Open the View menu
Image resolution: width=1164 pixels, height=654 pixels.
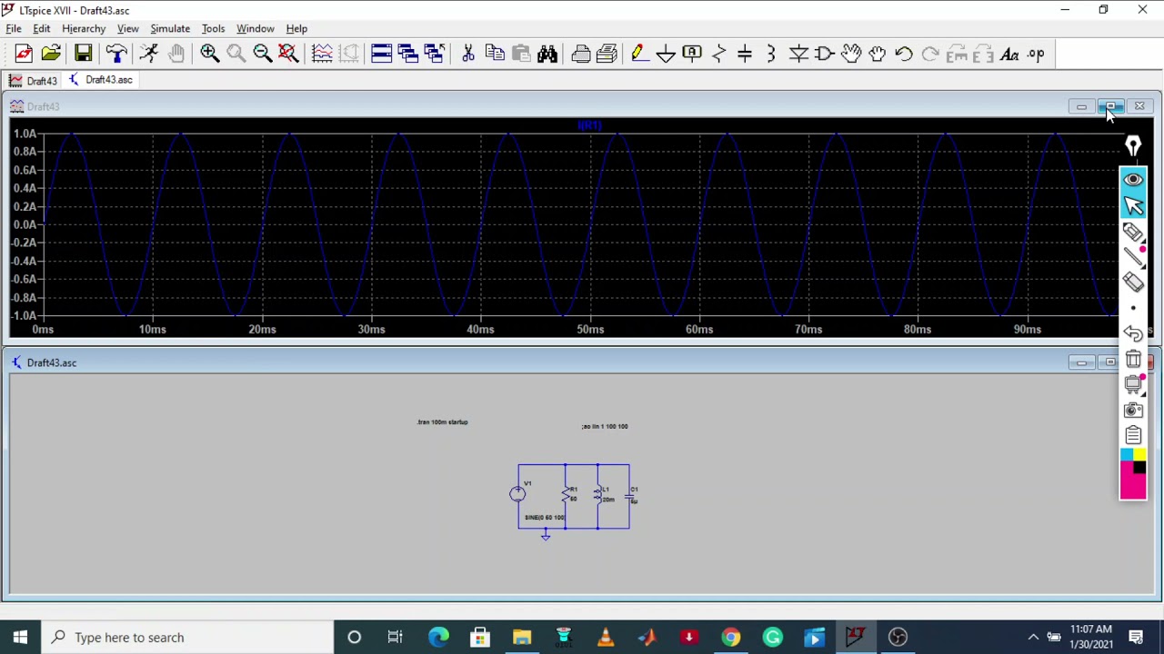click(127, 28)
